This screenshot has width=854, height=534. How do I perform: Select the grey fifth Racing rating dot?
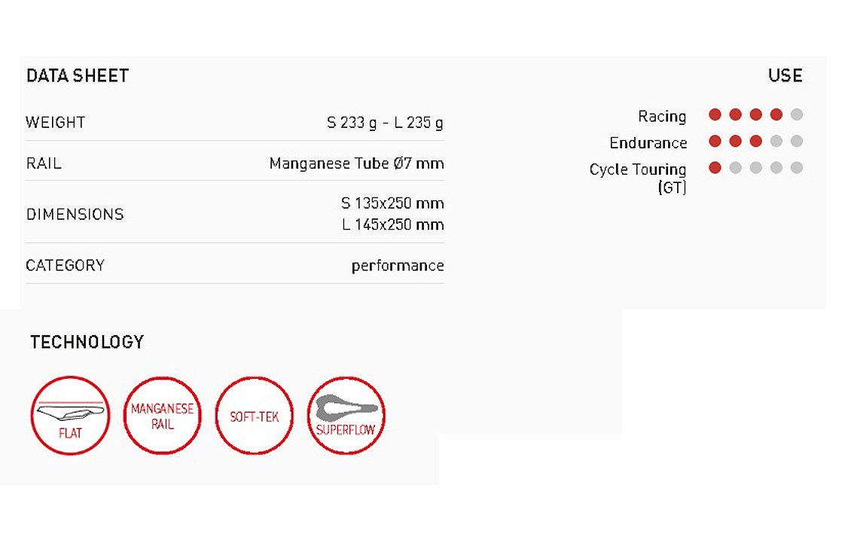click(x=797, y=115)
